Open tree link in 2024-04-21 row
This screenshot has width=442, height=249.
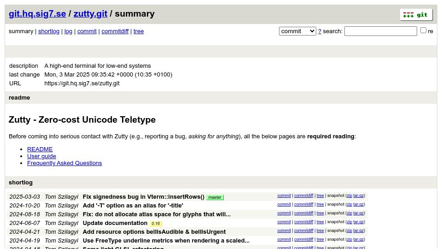pyautogui.click(x=320, y=231)
